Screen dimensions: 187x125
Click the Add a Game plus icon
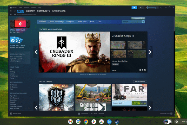(x=11, y=114)
